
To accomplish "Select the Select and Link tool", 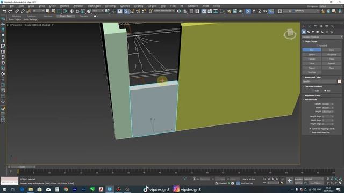I will [17, 11].
